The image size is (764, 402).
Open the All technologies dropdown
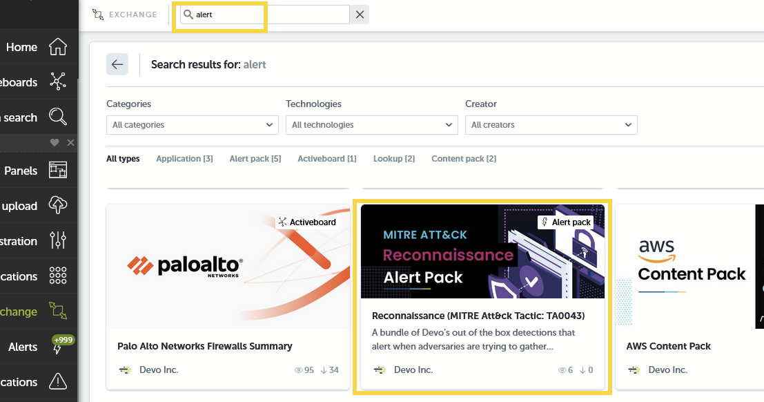tap(372, 125)
